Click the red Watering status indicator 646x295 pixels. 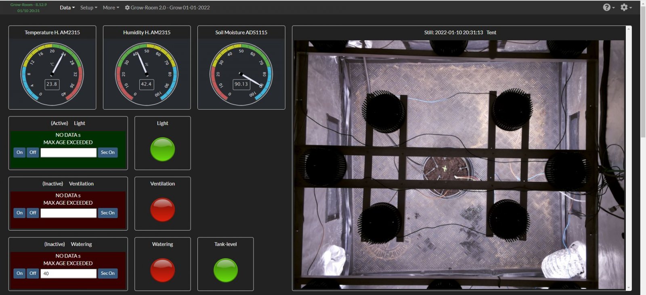click(163, 270)
